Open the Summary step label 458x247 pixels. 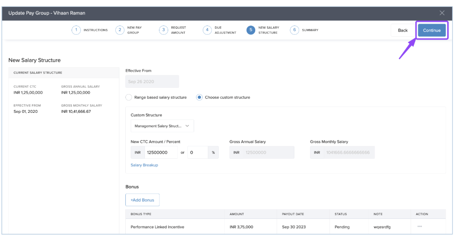(x=310, y=30)
